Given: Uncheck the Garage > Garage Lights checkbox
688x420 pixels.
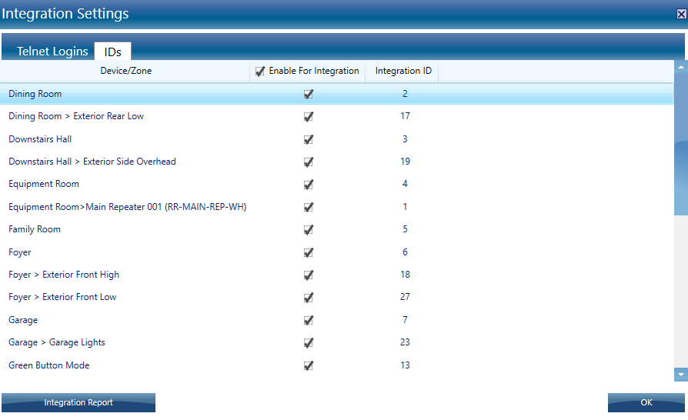Looking at the screenshot, I should [309, 343].
